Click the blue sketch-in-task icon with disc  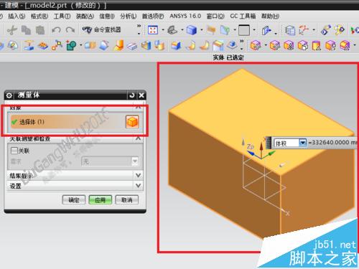(x=12, y=45)
